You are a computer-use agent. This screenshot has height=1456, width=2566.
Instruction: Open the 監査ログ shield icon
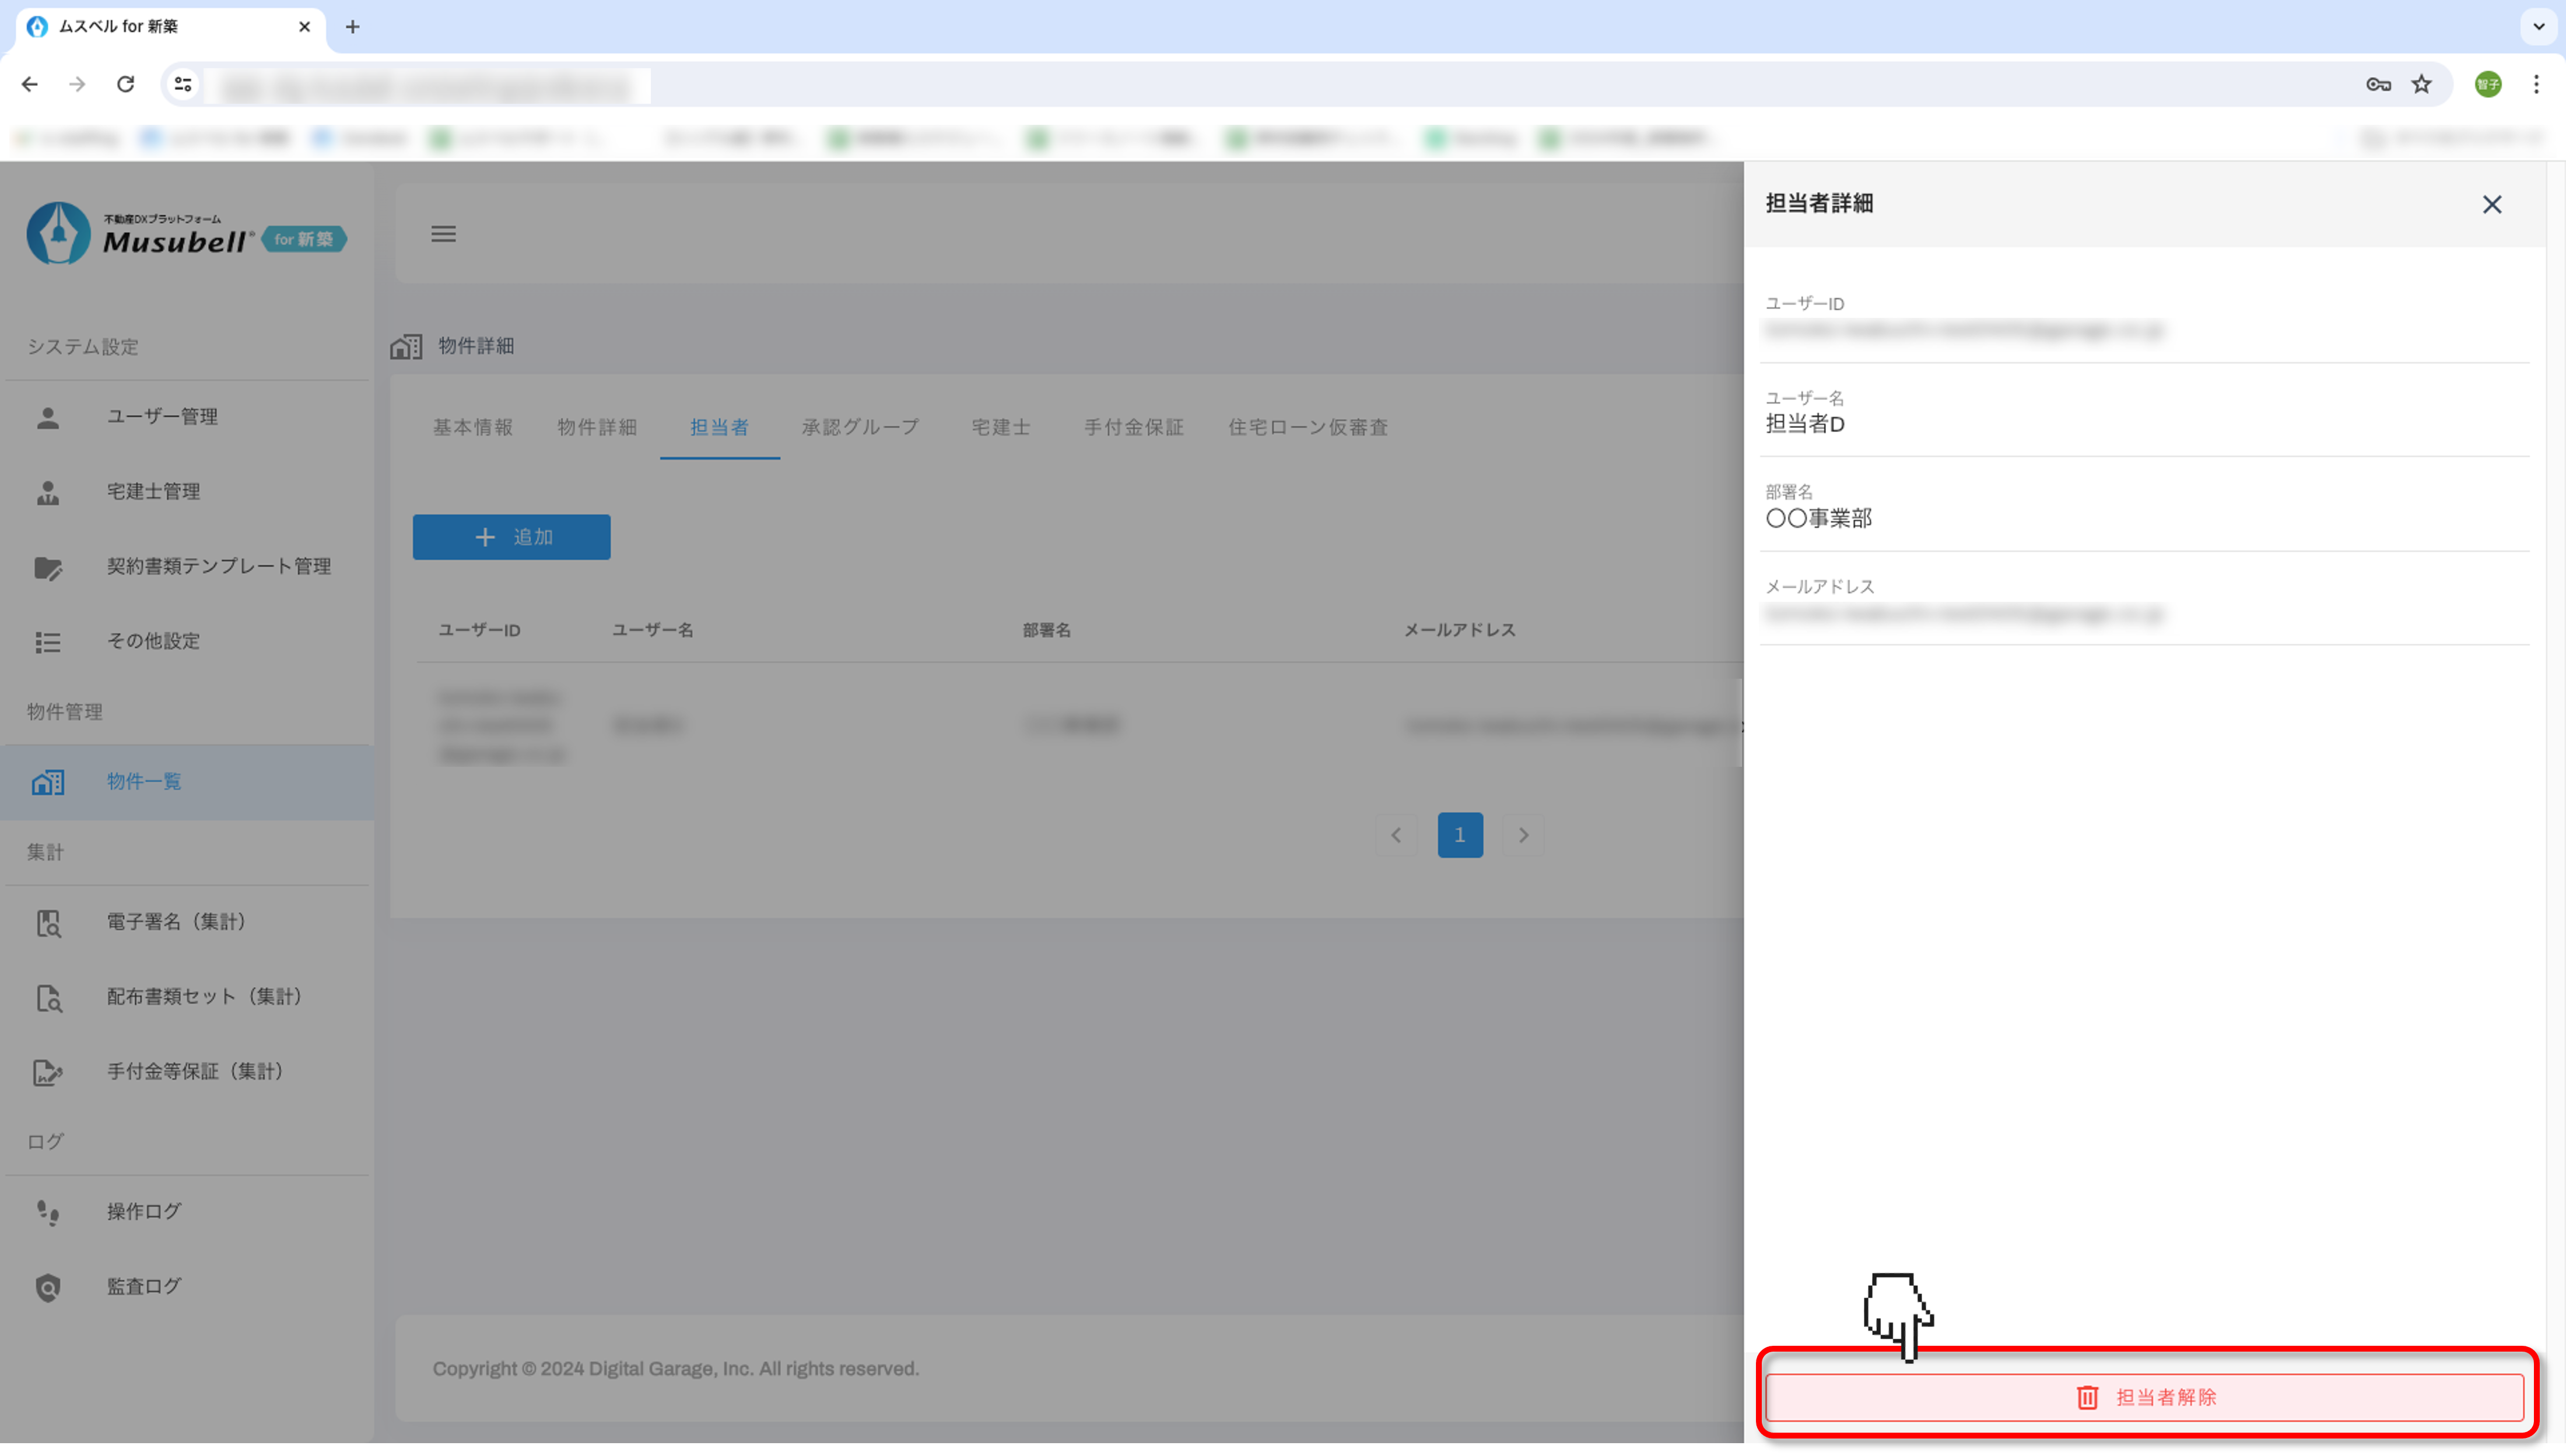pyautogui.click(x=48, y=1287)
